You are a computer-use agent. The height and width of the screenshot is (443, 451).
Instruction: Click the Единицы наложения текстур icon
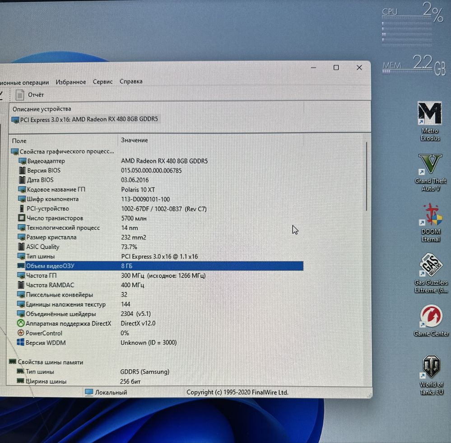click(21, 304)
